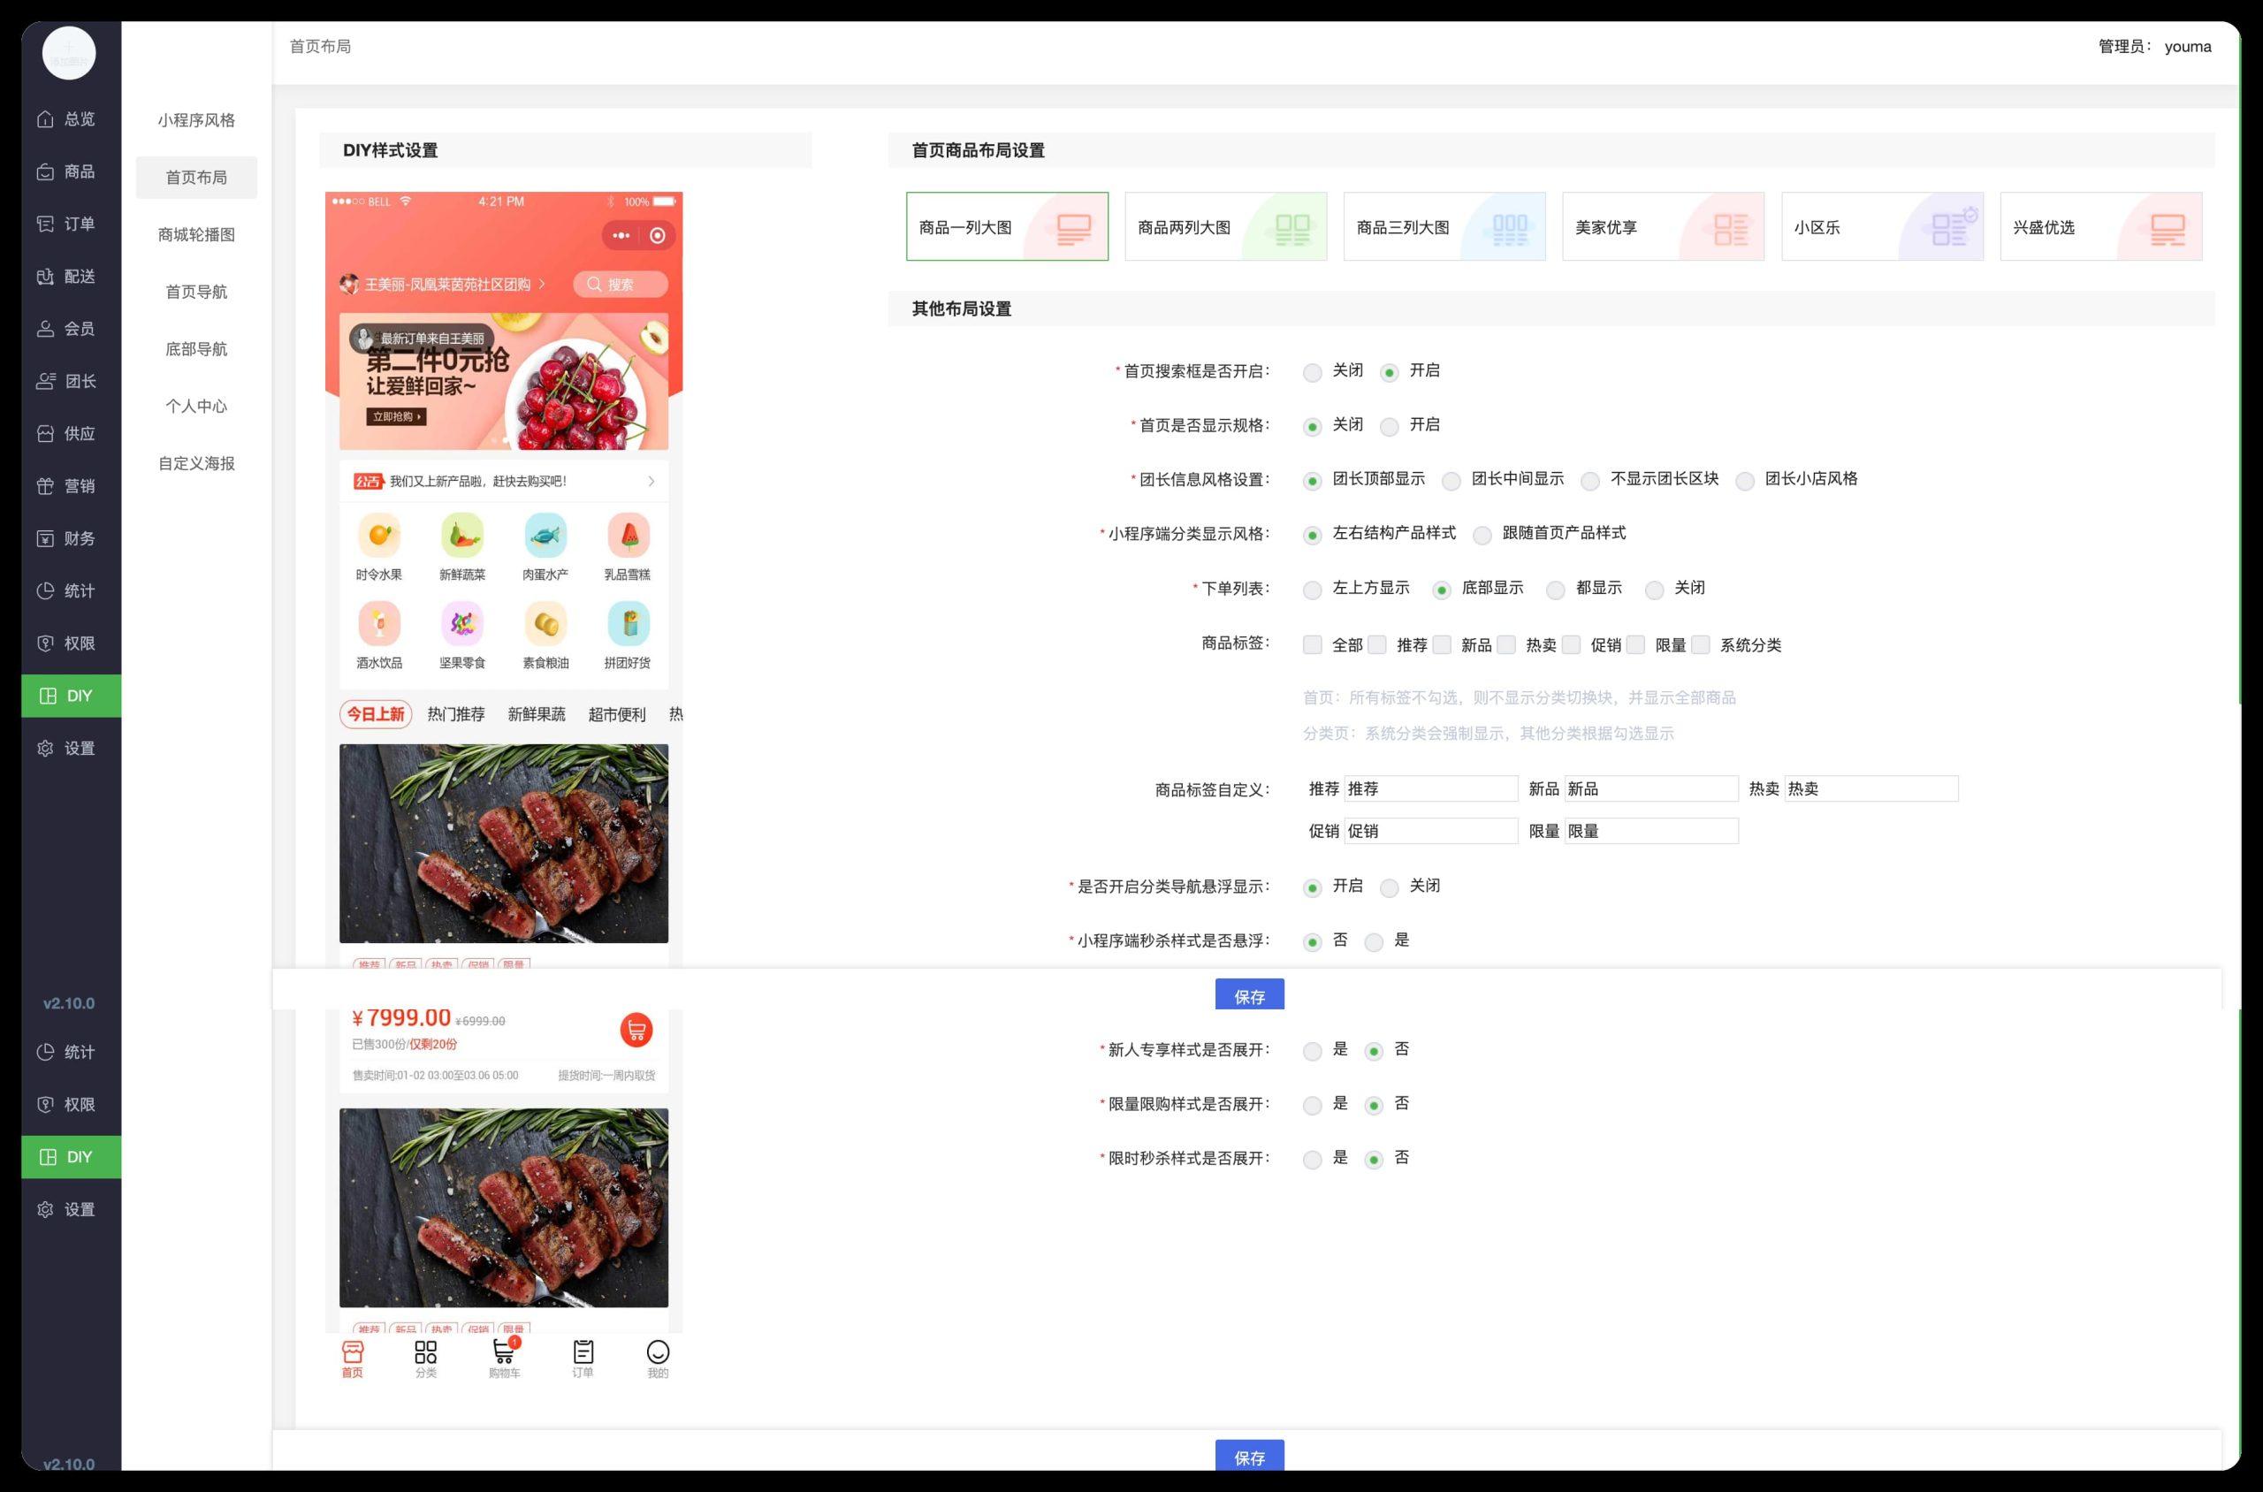Screen dimensions: 2263x1492
Task: Check the 热卖 product tag checkbox
Action: [1505, 645]
